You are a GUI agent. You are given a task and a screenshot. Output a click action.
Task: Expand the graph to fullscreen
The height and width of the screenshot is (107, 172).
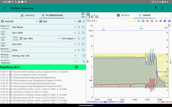tap(169, 25)
